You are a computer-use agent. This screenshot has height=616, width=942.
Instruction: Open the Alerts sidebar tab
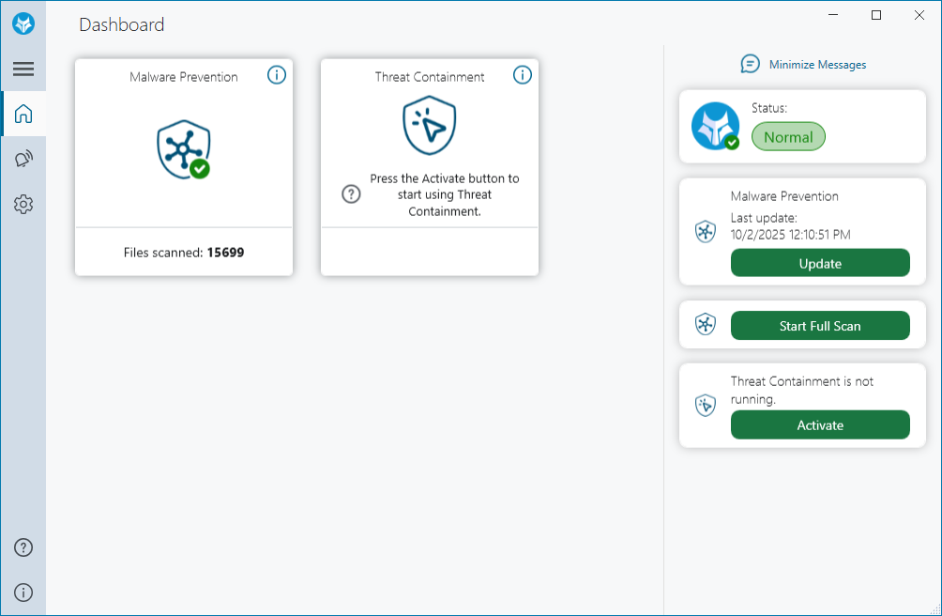23,160
